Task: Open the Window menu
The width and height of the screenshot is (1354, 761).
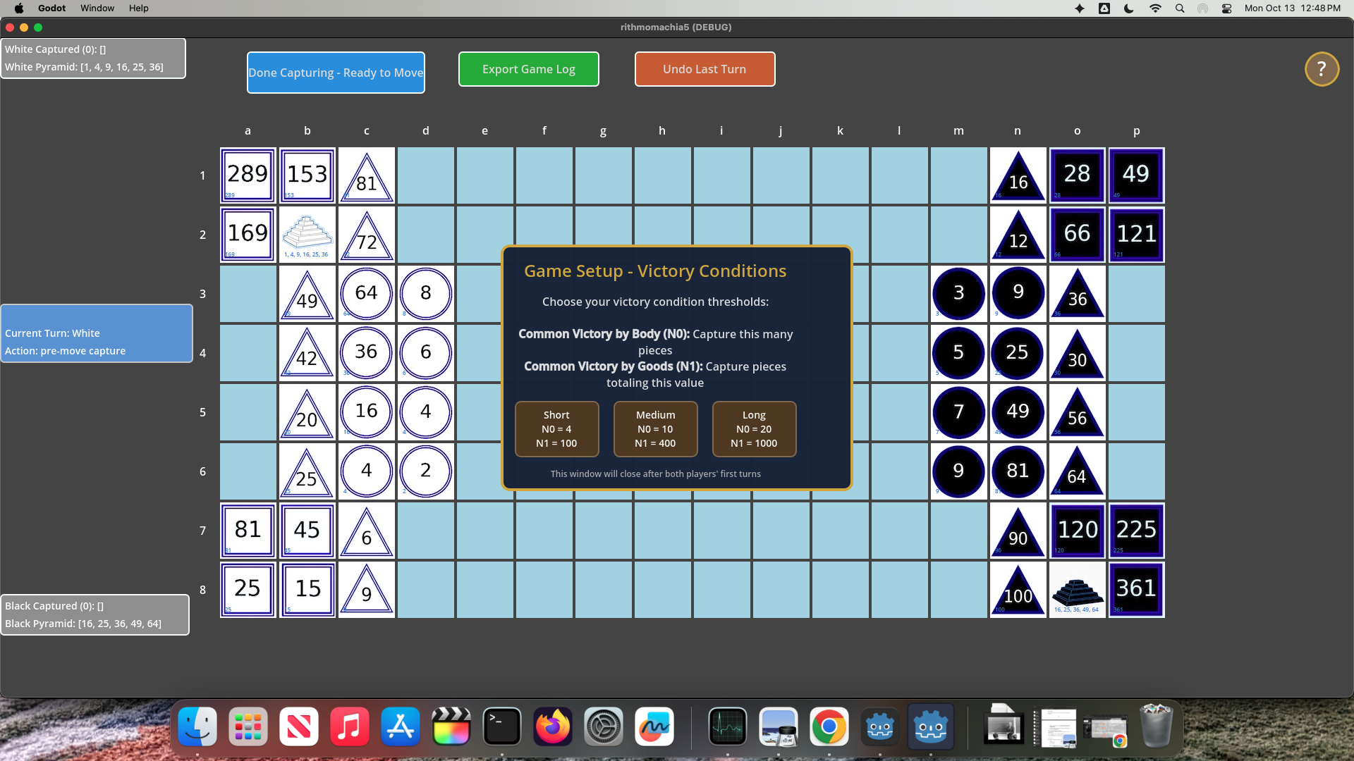Action: pyautogui.click(x=97, y=8)
